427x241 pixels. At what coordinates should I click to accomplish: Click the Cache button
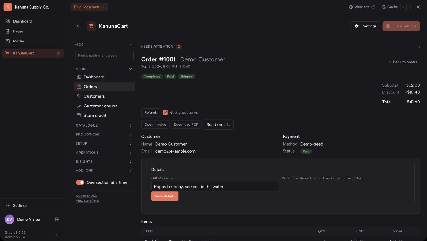390,7
